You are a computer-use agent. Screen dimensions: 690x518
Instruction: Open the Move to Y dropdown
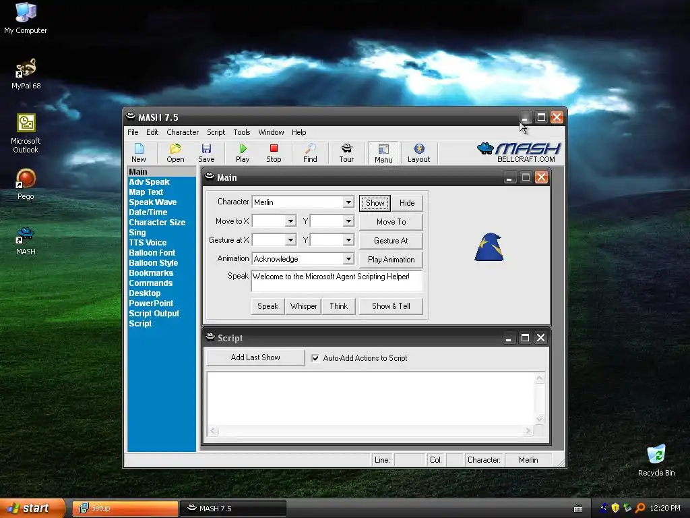click(x=348, y=221)
